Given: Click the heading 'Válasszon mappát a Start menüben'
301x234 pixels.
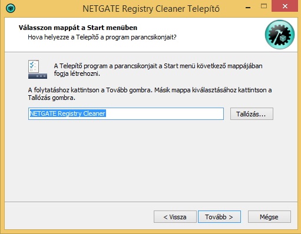Looking at the screenshot, I should (78, 28).
